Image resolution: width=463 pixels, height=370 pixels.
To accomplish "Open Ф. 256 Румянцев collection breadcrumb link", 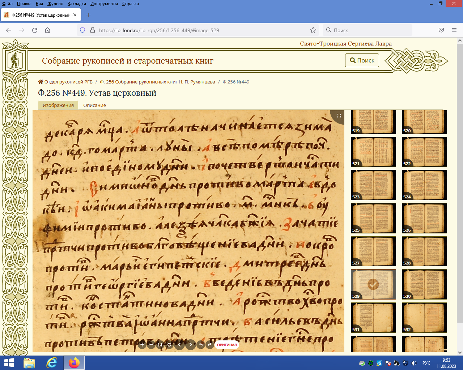I will [x=157, y=82].
